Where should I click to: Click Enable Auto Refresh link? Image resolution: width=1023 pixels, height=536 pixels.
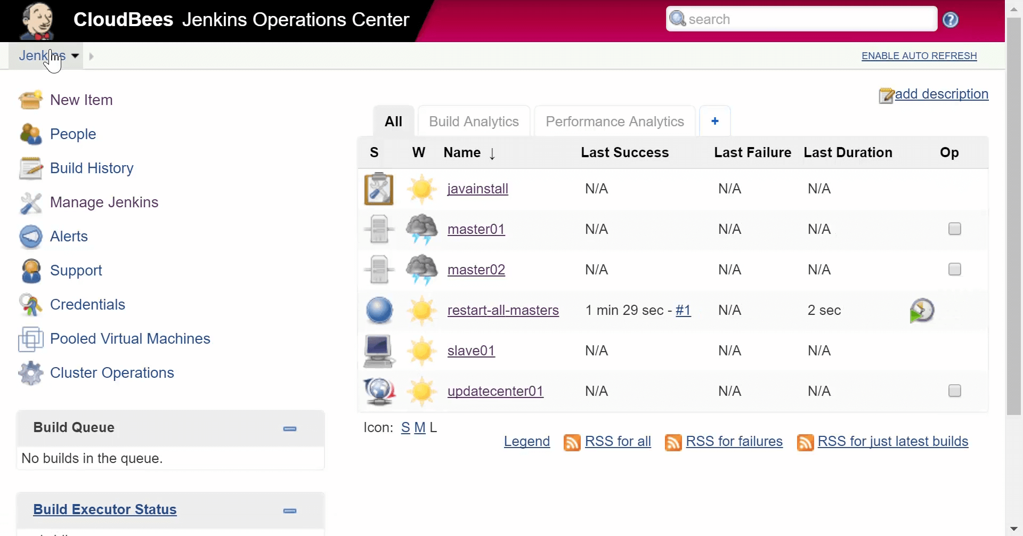click(x=919, y=56)
